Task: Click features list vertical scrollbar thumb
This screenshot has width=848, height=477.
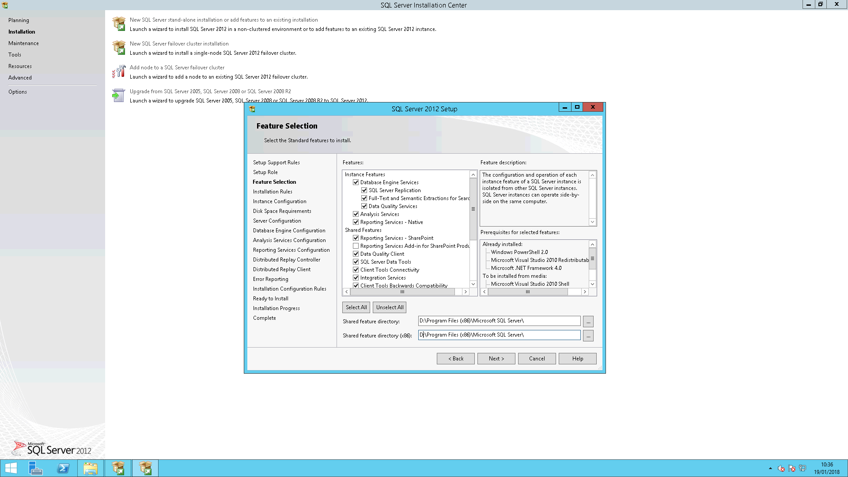Action: coord(473,209)
